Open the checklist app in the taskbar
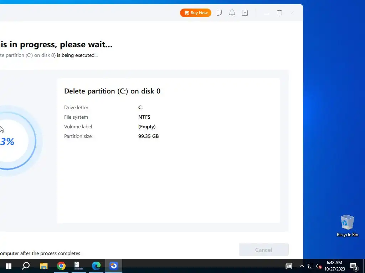 pos(79,266)
